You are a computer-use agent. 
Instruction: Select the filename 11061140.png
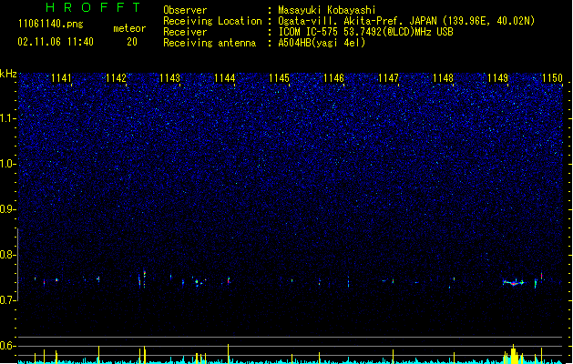[51, 25]
